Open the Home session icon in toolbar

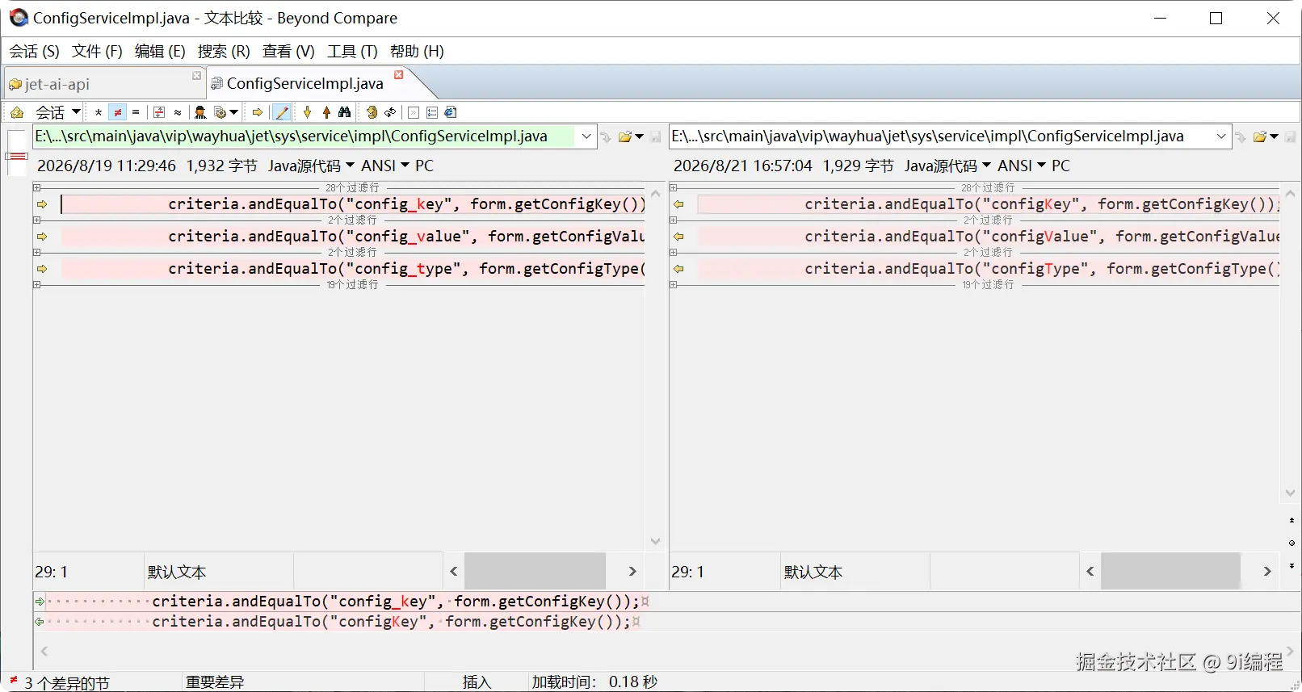tap(16, 112)
